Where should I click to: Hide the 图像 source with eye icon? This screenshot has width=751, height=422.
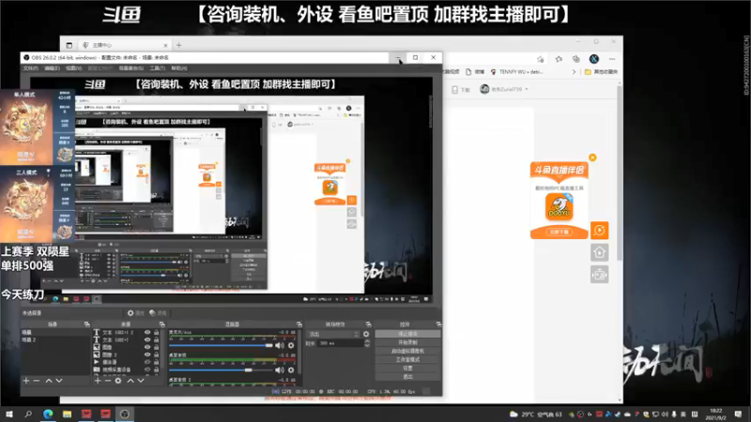(147, 347)
